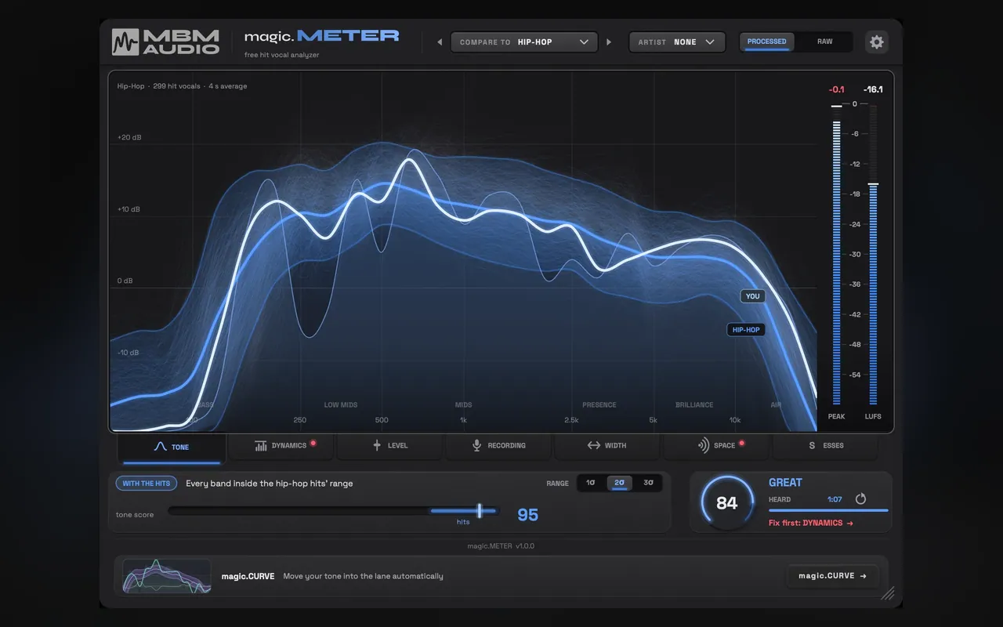Follow the Fix first: DYNAMICS link
Screen dimensions: 1003x627
[811, 523]
